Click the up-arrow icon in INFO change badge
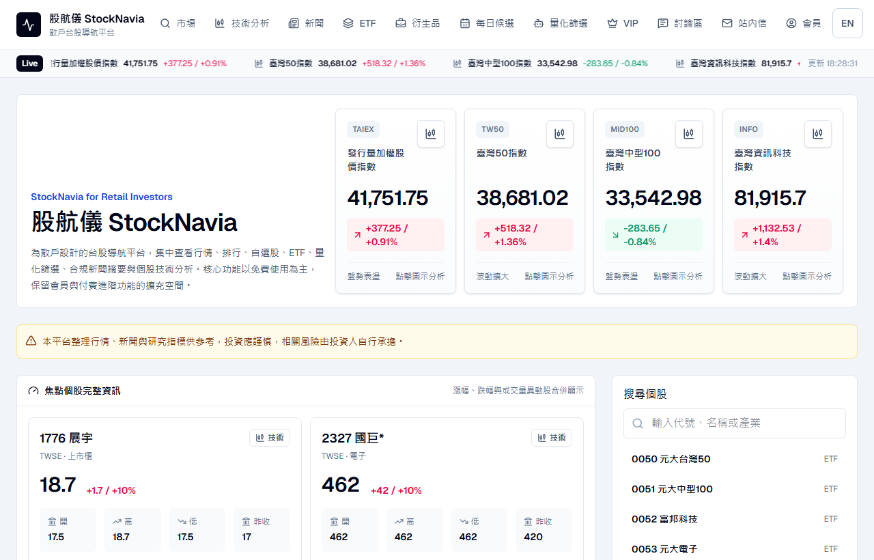Viewport: 874px width, 560px height. (744, 235)
